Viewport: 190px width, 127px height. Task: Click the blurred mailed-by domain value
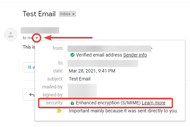(82, 87)
